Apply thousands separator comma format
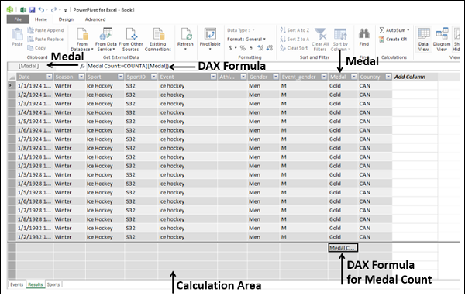The height and width of the screenshot is (296, 465). [251, 48]
